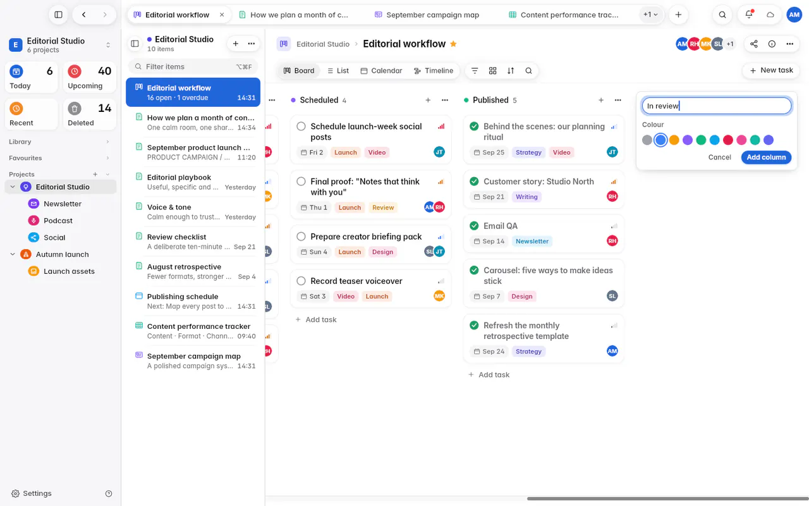Go back with the left arrow
Screen dimensions: 809x506
[x=83, y=15]
